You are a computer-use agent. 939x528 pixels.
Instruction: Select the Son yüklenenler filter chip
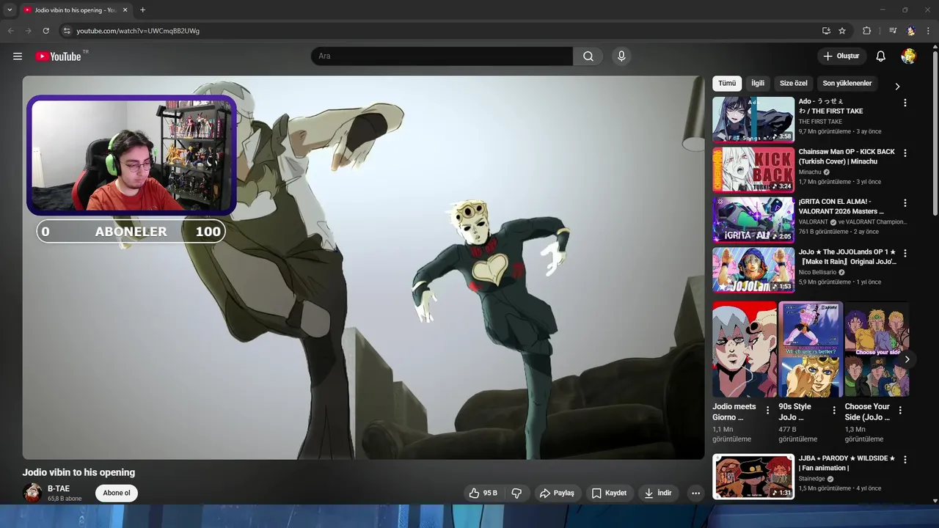847,84
